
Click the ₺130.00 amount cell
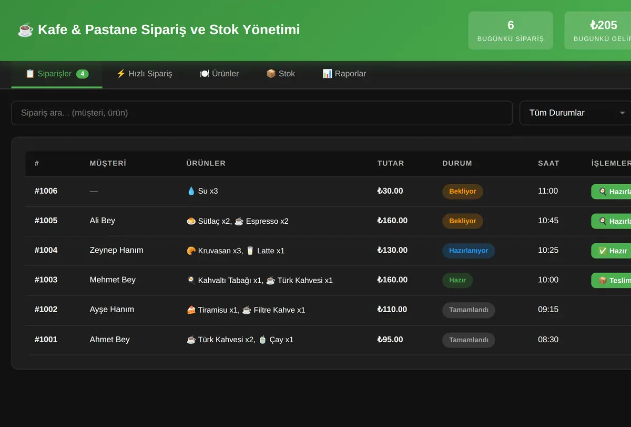point(392,250)
